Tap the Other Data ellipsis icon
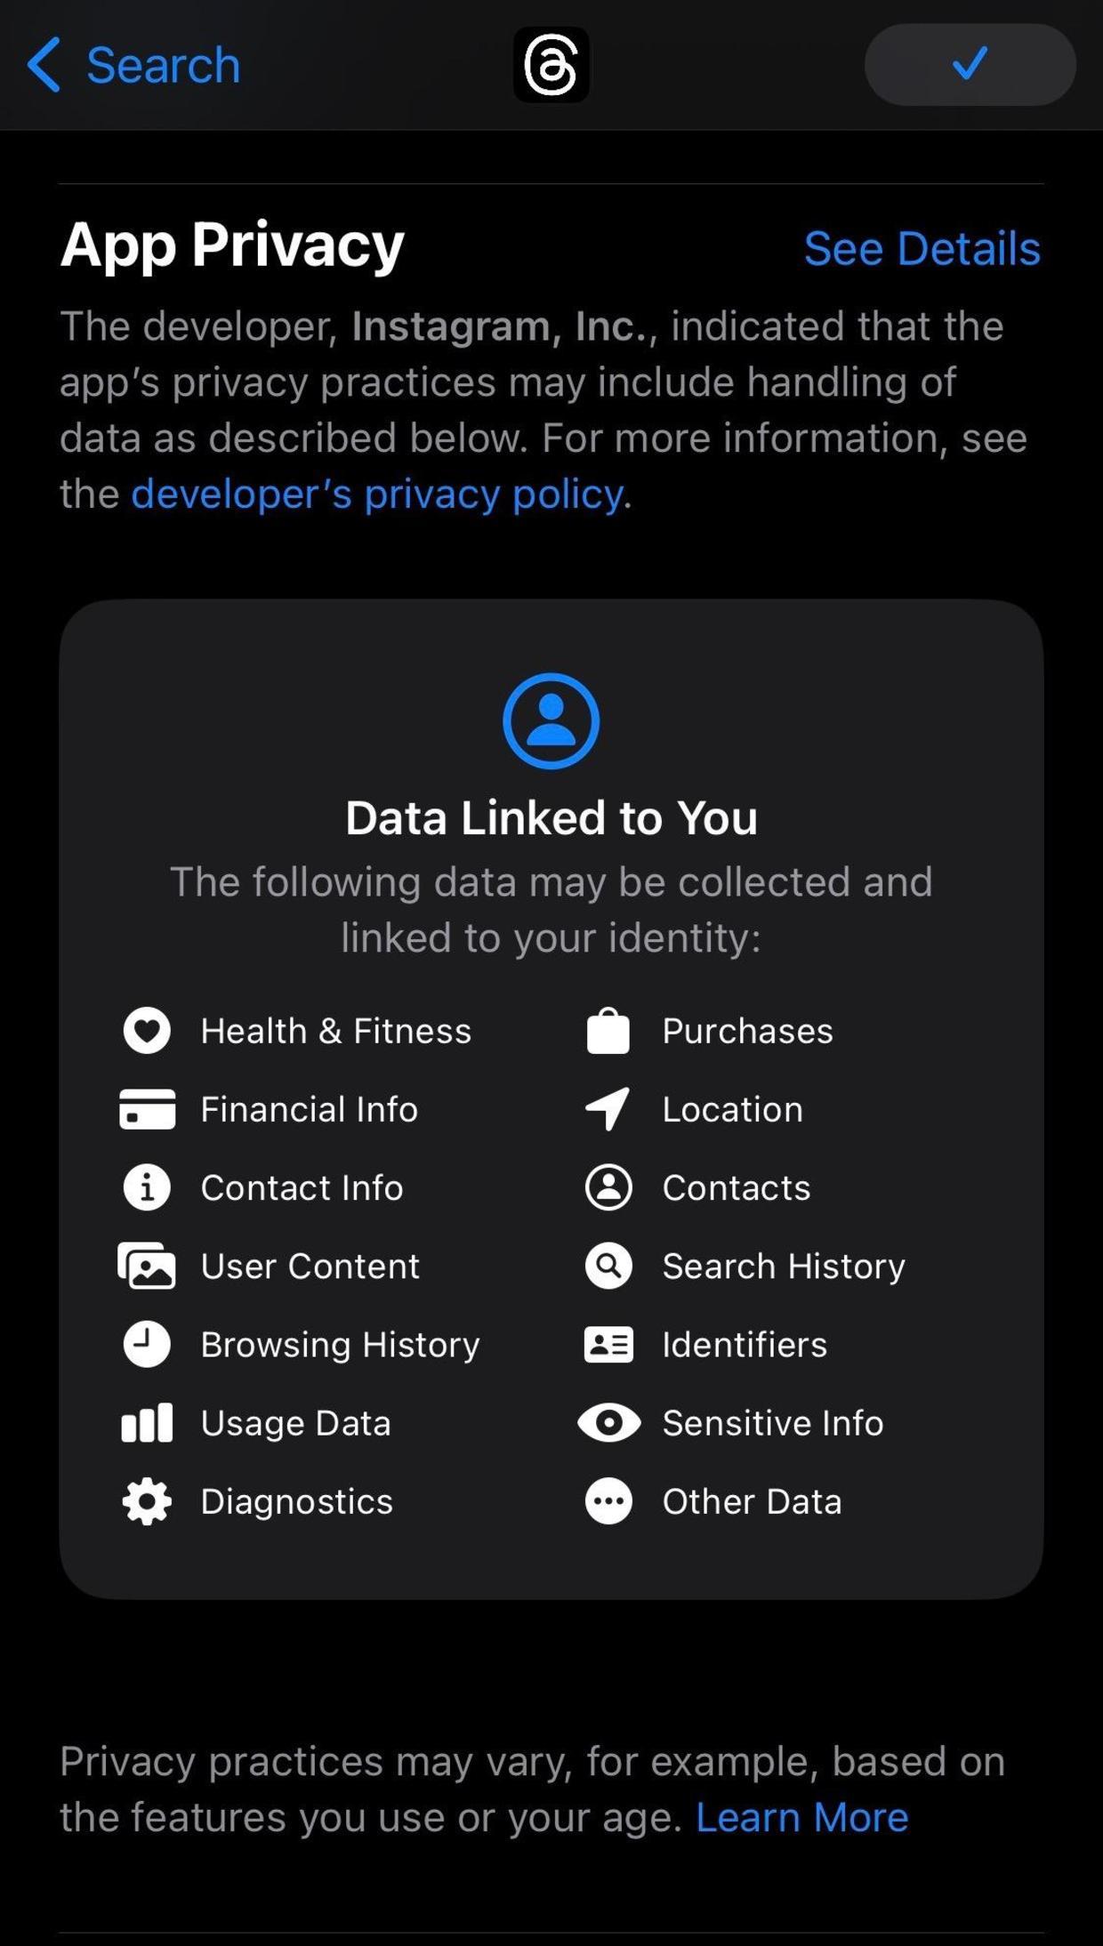This screenshot has width=1103, height=1946. (608, 1501)
